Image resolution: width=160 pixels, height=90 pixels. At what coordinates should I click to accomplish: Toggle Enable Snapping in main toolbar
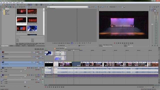(29, 4)
